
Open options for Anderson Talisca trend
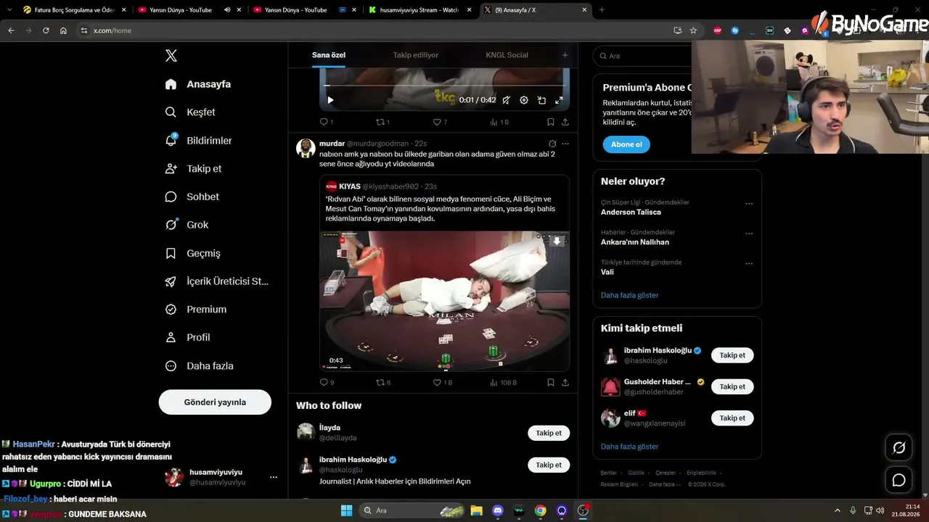coord(749,204)
